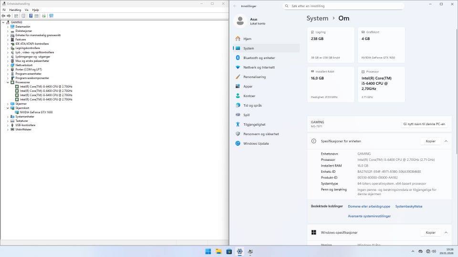
Task: Select NVIDIA GeForce GTX 1650 in device tree
Action: point(36,112)
